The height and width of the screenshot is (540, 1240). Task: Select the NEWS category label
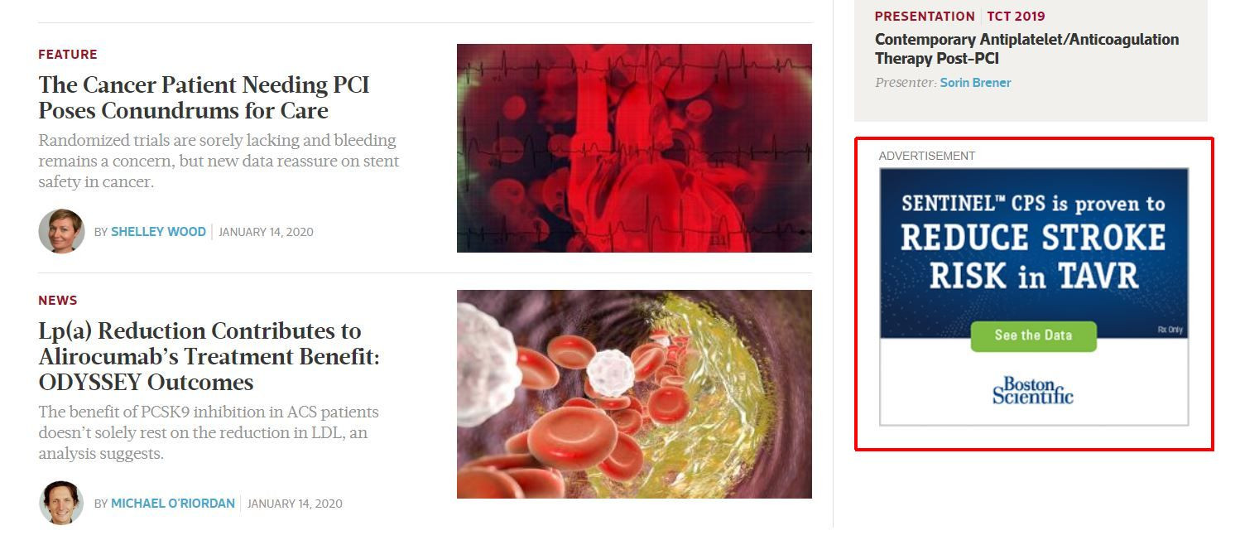[58, 301]
